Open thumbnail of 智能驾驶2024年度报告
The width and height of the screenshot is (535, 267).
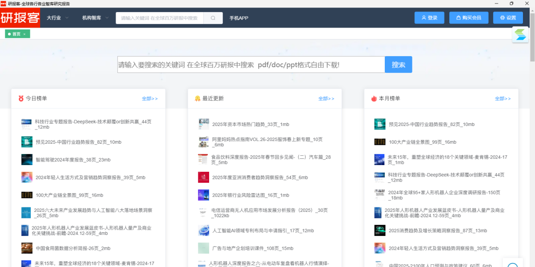[27, 160]
